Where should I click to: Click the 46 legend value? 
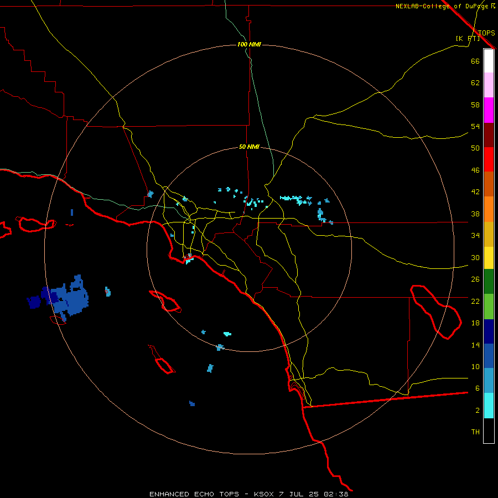click(475, 170)
